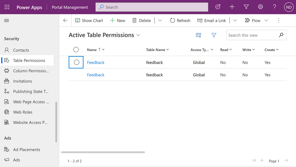Image resolution: width=296 pixels, height=167 pixels.
Task: Click Email a Link command
Action: [211, 21]
